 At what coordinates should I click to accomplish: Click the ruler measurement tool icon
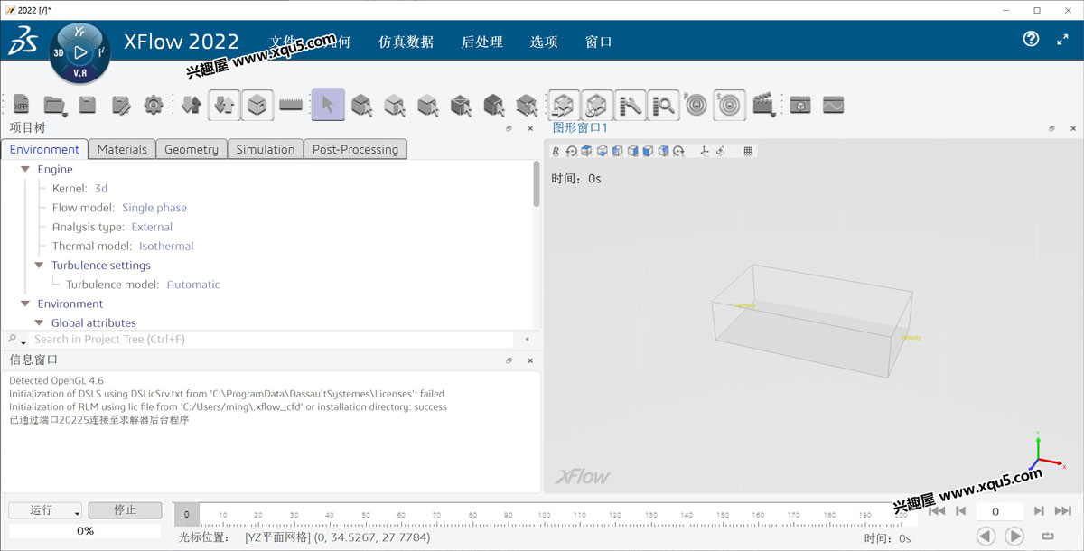click(x=291, y=105)
